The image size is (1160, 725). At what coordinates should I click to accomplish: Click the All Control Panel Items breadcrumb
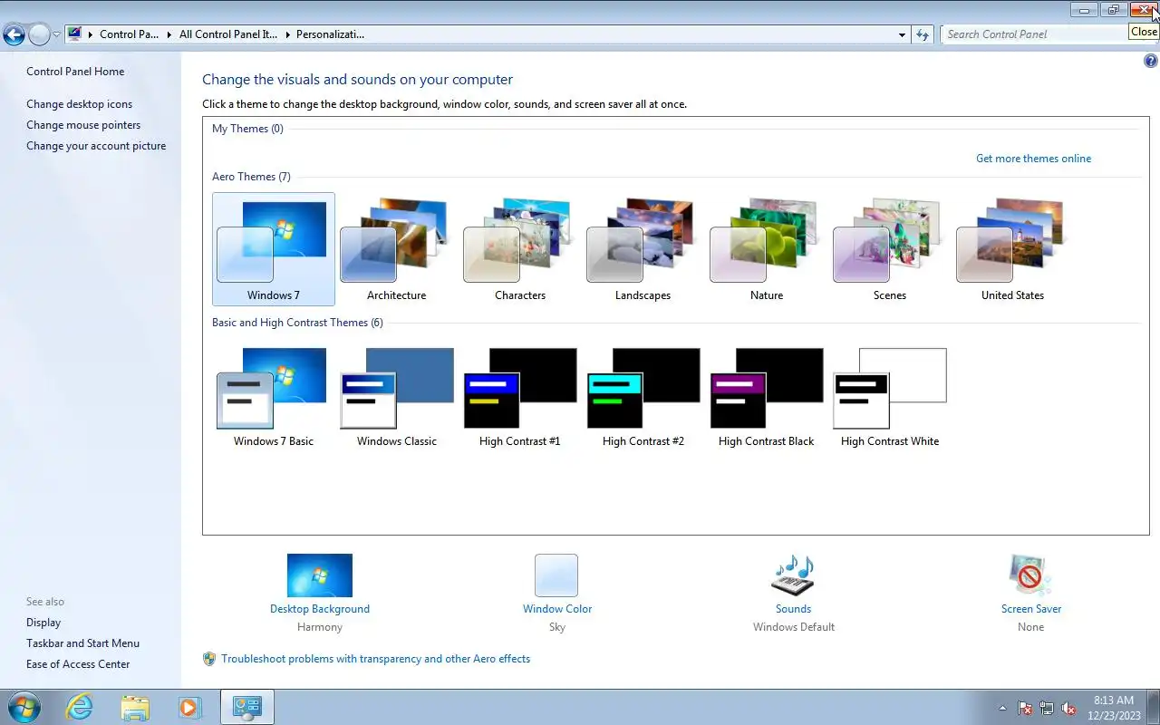[x=228, y=34]
